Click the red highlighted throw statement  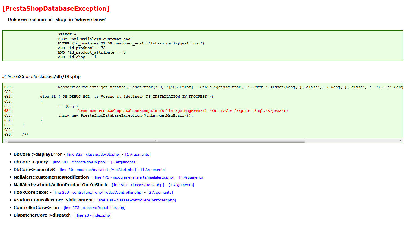click(x=182, y=111)
